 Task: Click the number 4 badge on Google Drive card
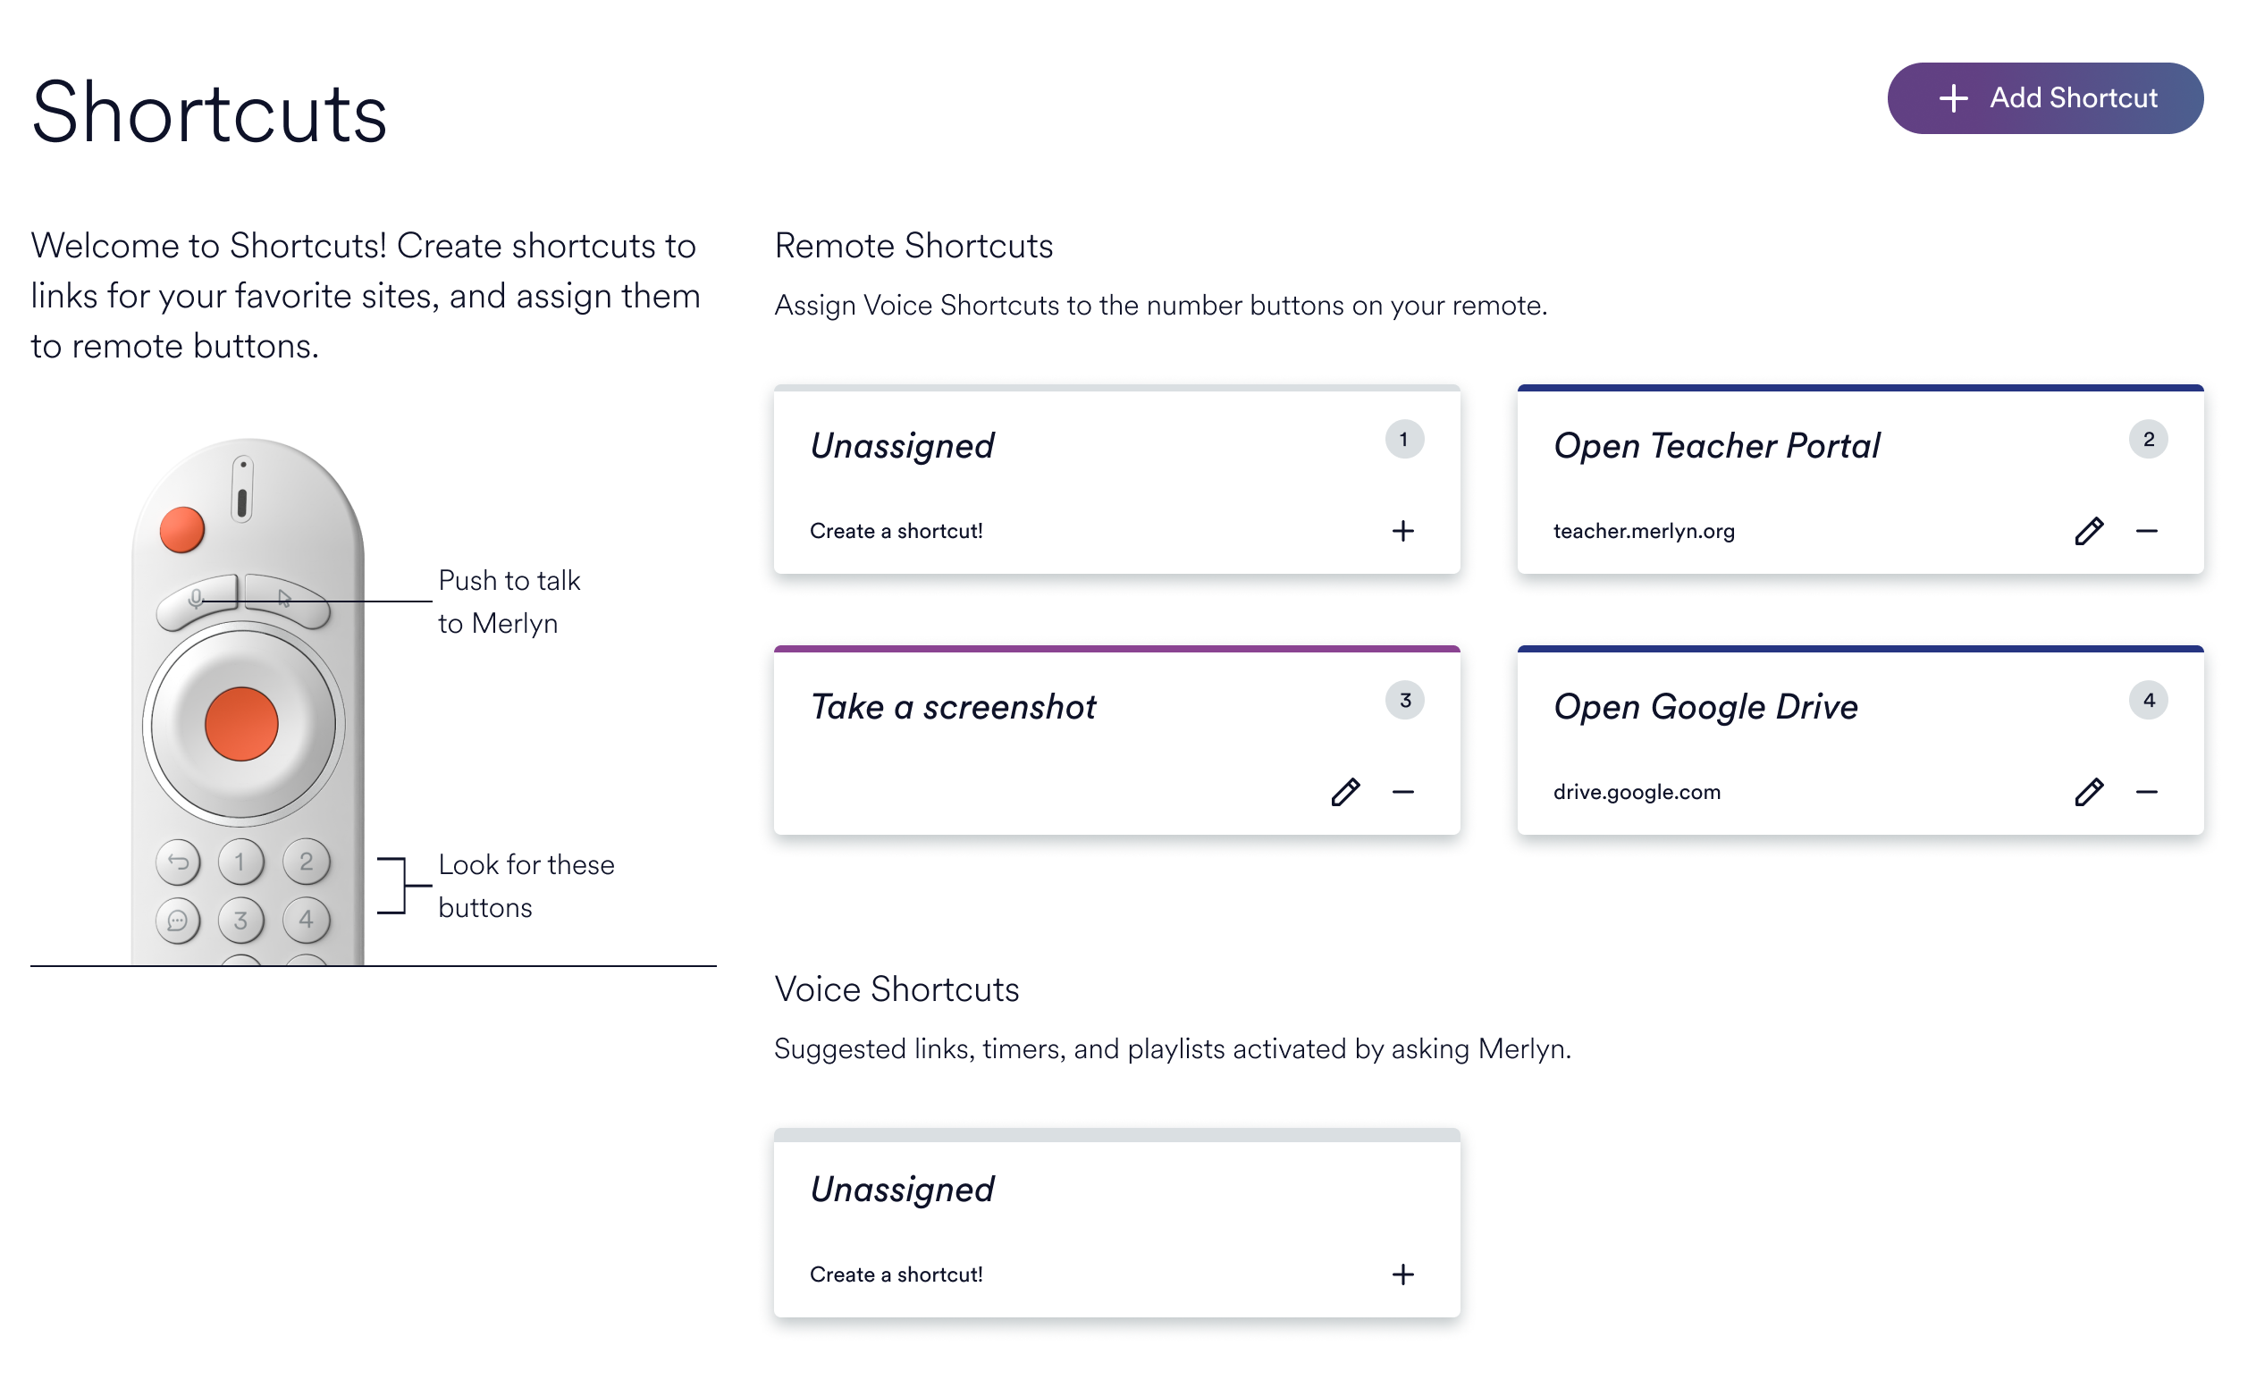point(2149,701)
